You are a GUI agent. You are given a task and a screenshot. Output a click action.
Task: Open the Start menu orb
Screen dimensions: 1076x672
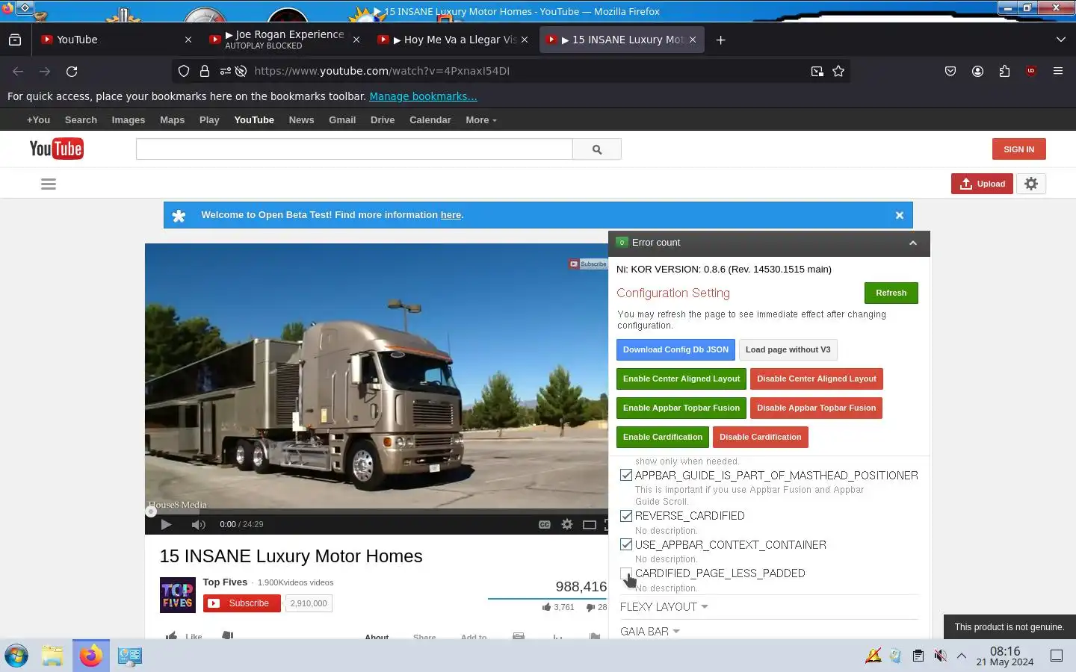[16, 656]
